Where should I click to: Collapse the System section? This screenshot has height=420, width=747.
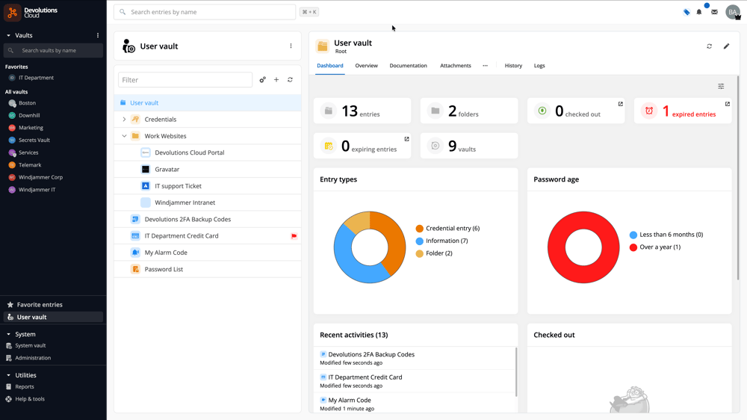tap(8, 334)
